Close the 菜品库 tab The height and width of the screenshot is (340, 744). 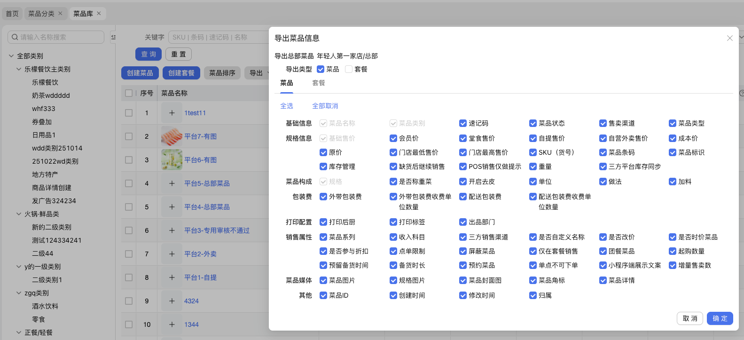(x=99, y=14)
